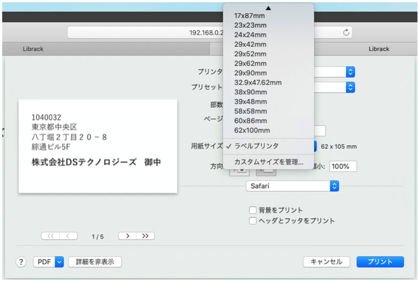Image resolution: width=418 pixels, height=281 pixels.
Task: Click the Safari address bar
Action: 210,33
